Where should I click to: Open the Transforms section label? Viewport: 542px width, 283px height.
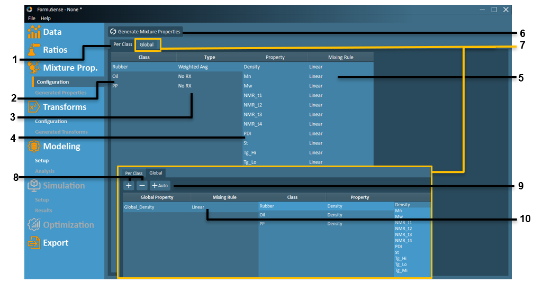click(65, 107)
